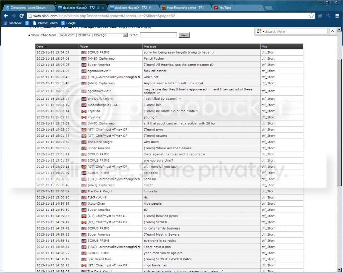Viewport: 343px width, 273px height.
Task: Switch to Considering - agent00kevin tab
Action: pos(28,8)
